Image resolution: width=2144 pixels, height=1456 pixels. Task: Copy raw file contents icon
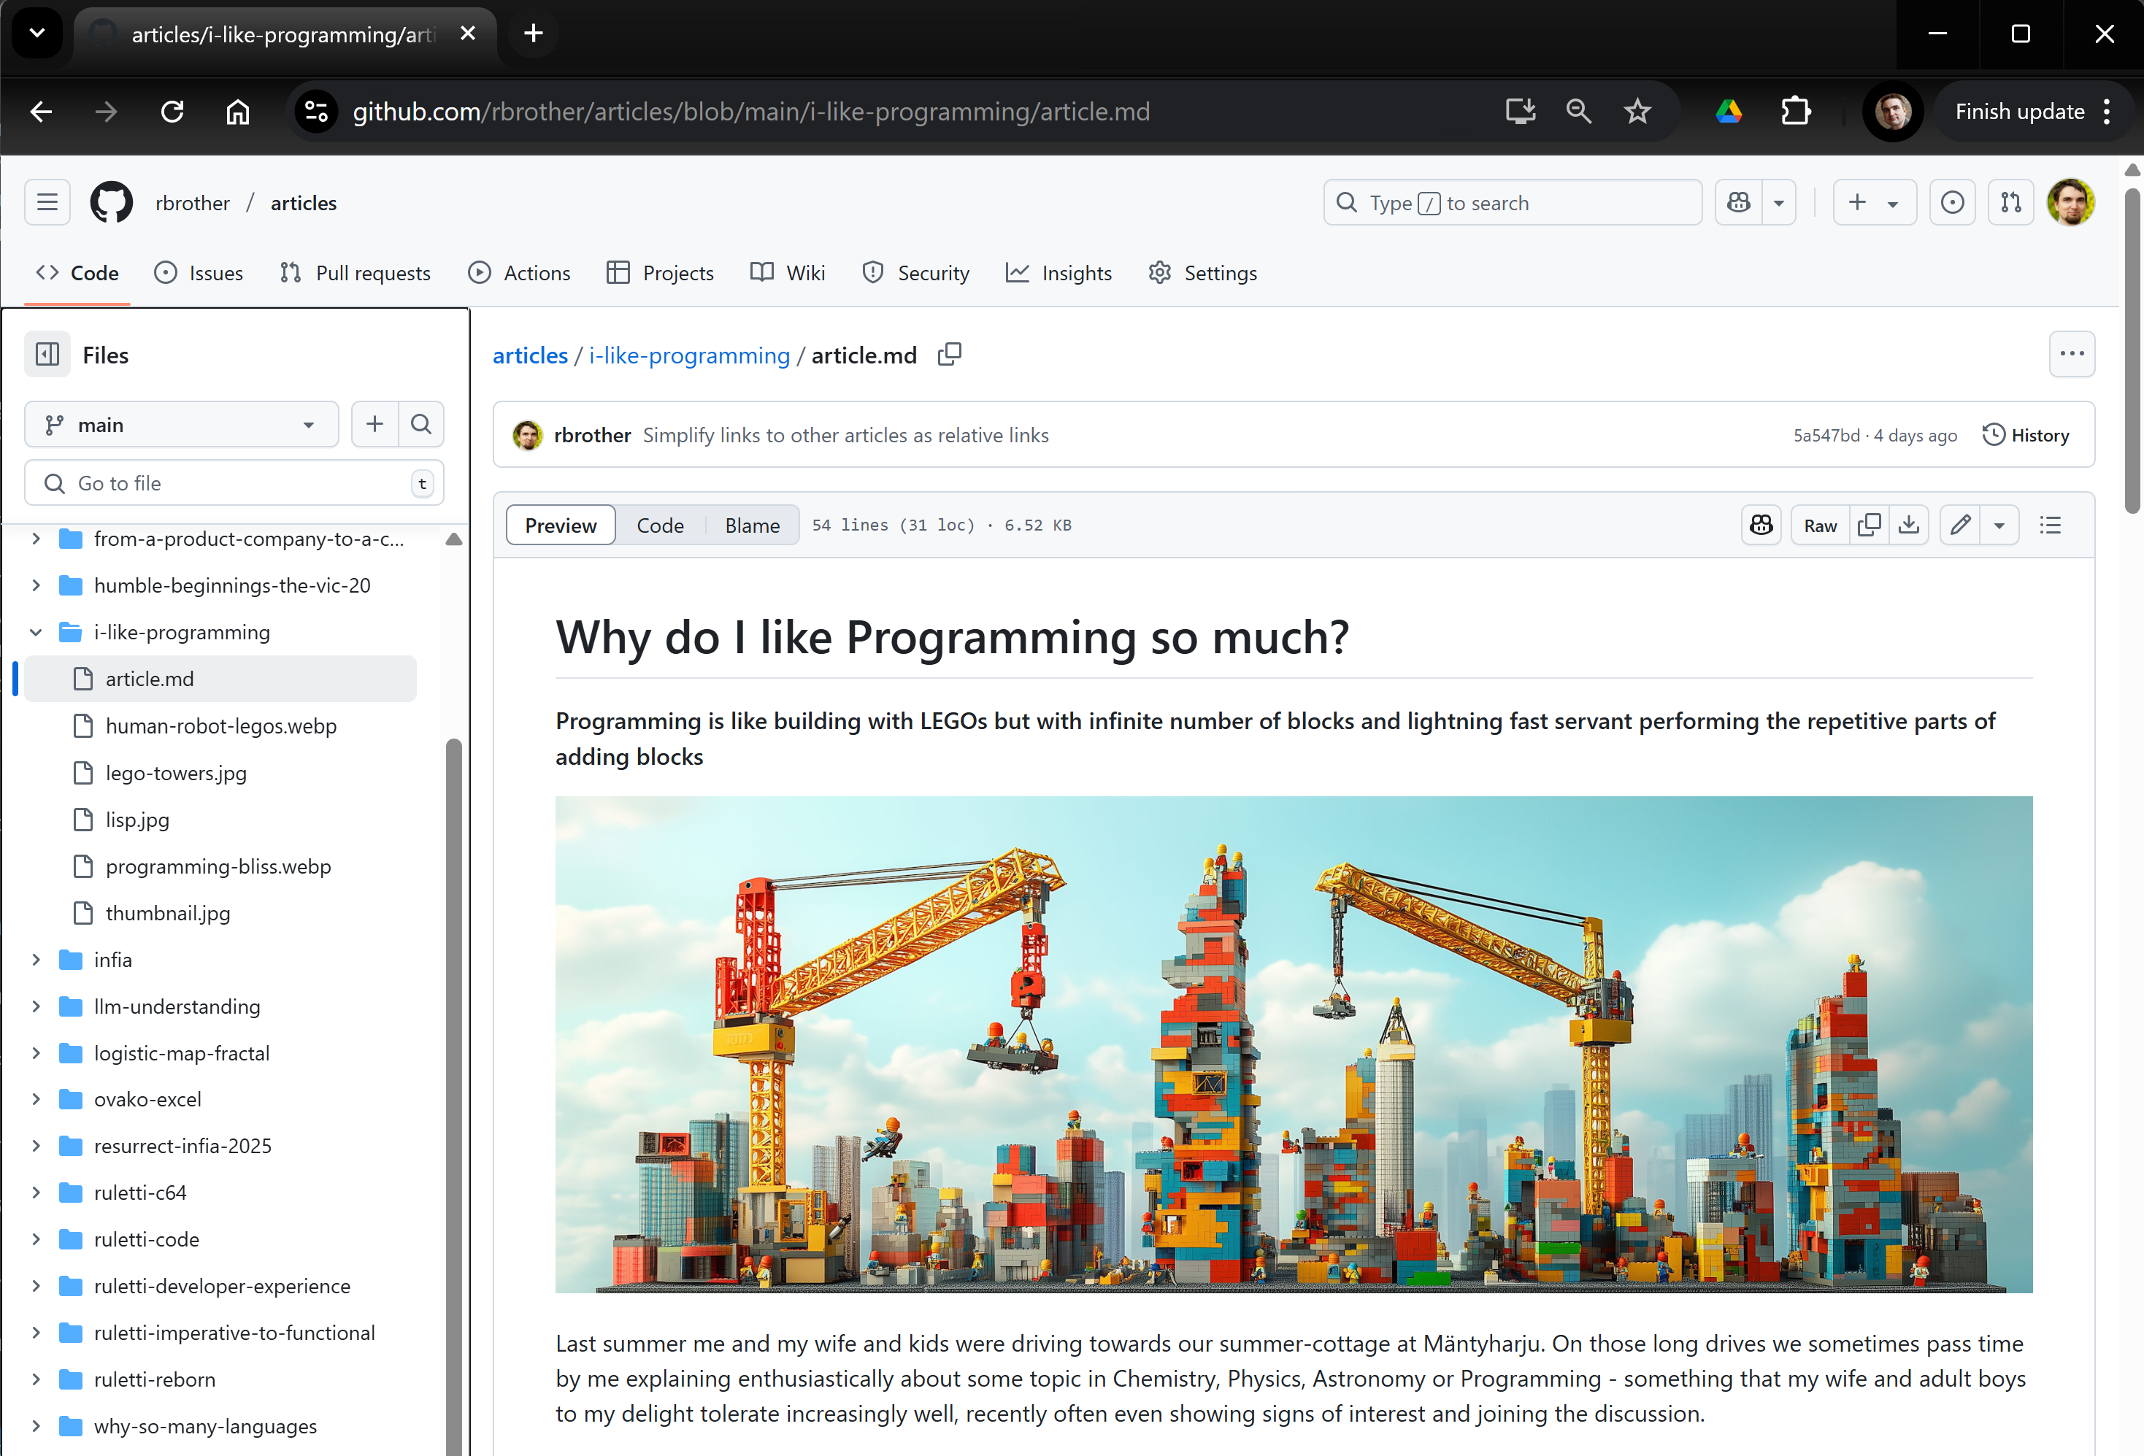[1869, 525]
